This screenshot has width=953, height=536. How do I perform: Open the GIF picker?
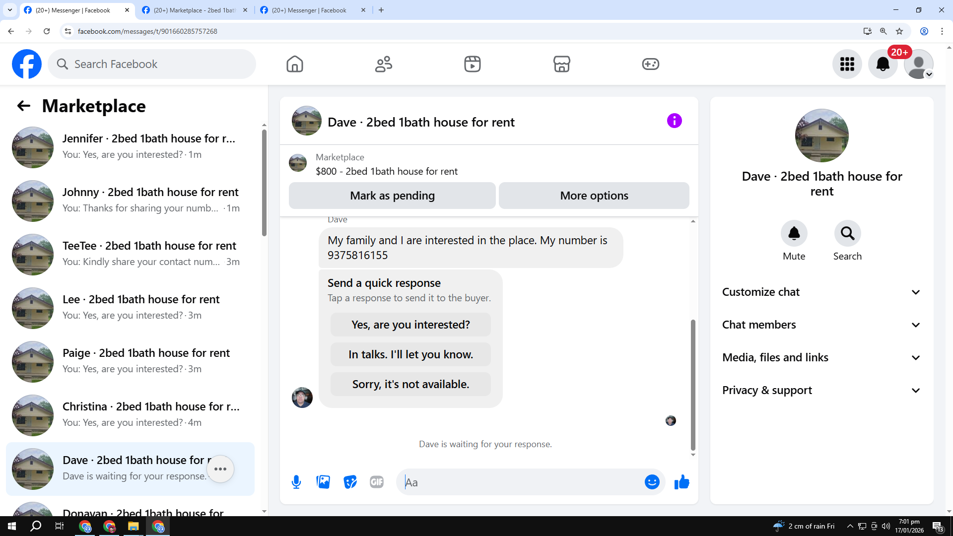click(x=377, y=482)
